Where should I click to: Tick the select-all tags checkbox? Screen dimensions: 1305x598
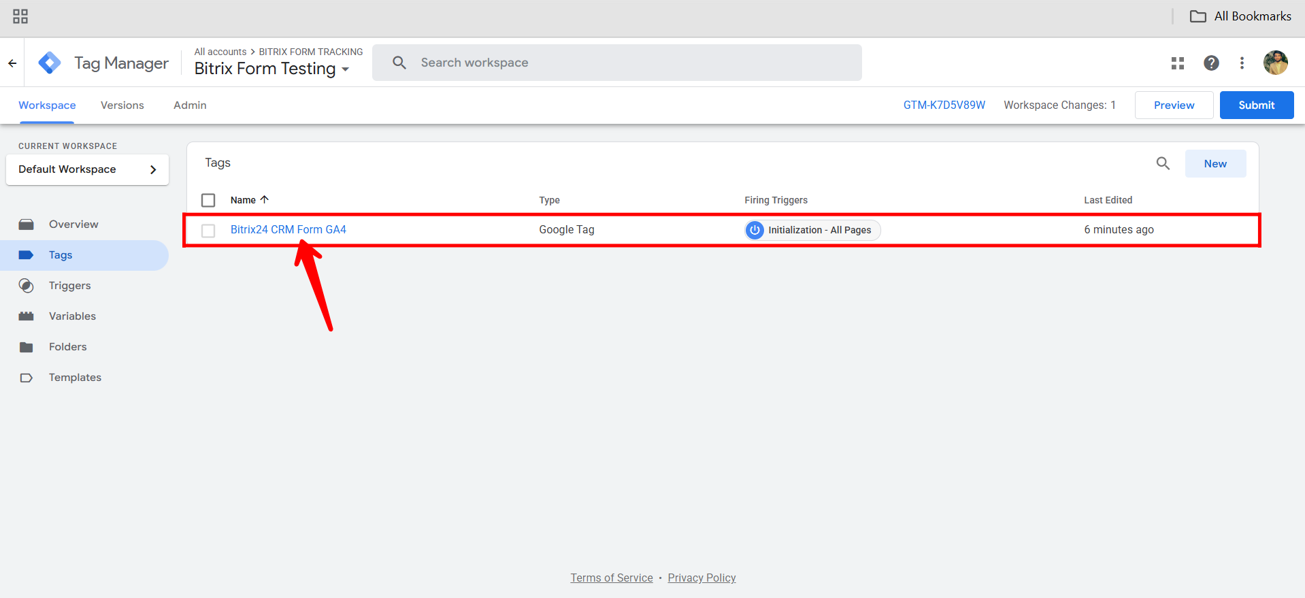[x=208, y=200]
